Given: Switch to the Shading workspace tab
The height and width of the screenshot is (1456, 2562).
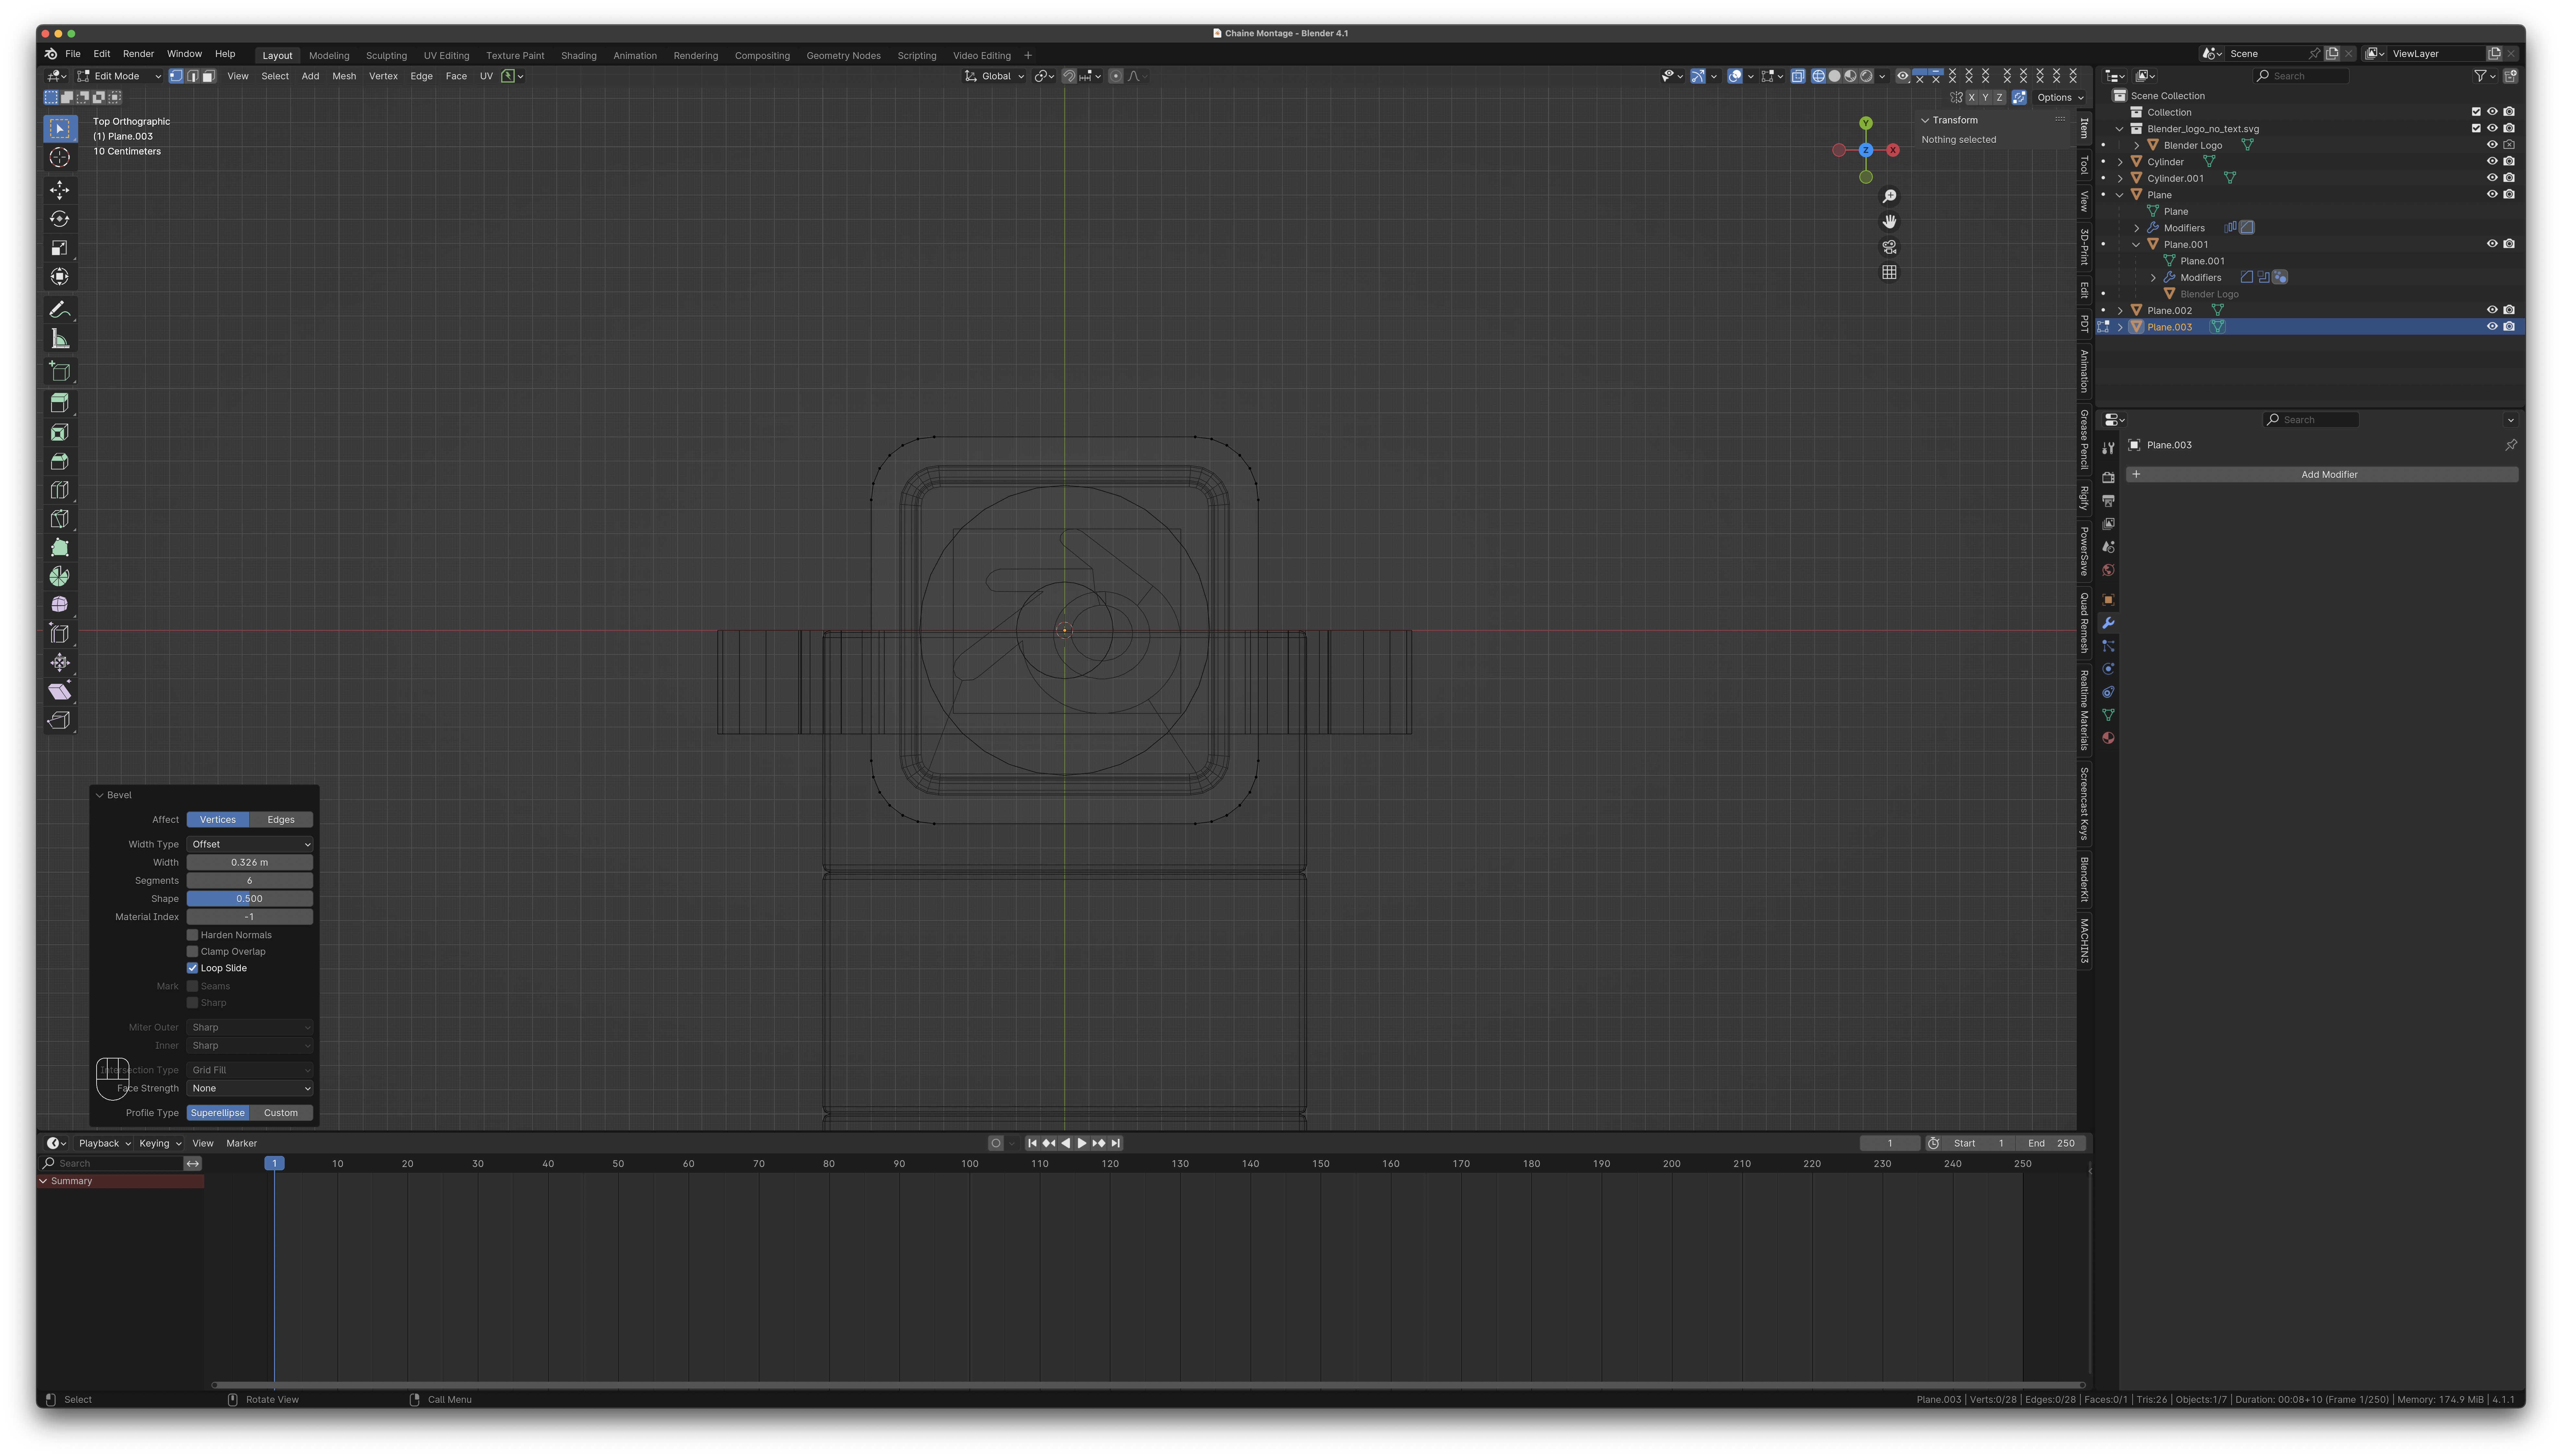Looking at the screenshot, I should 578,56.
